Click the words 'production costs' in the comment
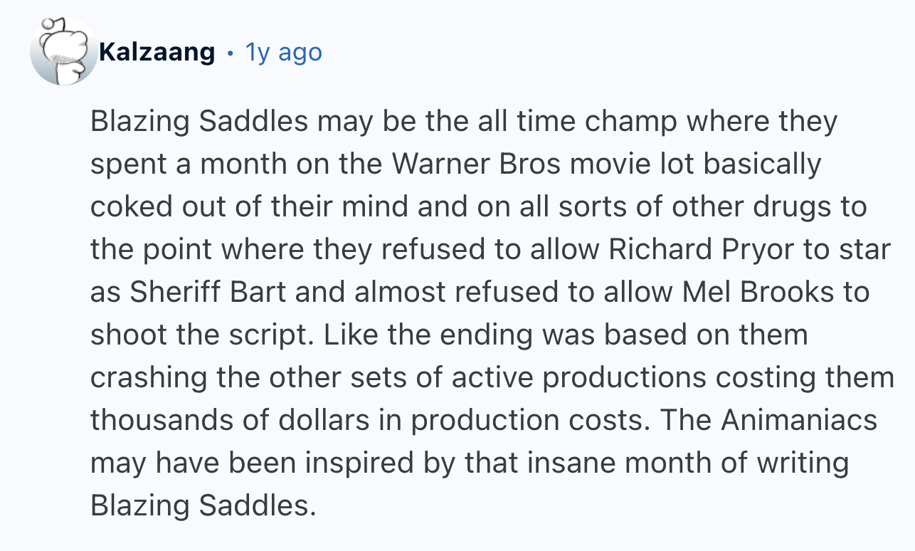 click(x=526, y=420)
